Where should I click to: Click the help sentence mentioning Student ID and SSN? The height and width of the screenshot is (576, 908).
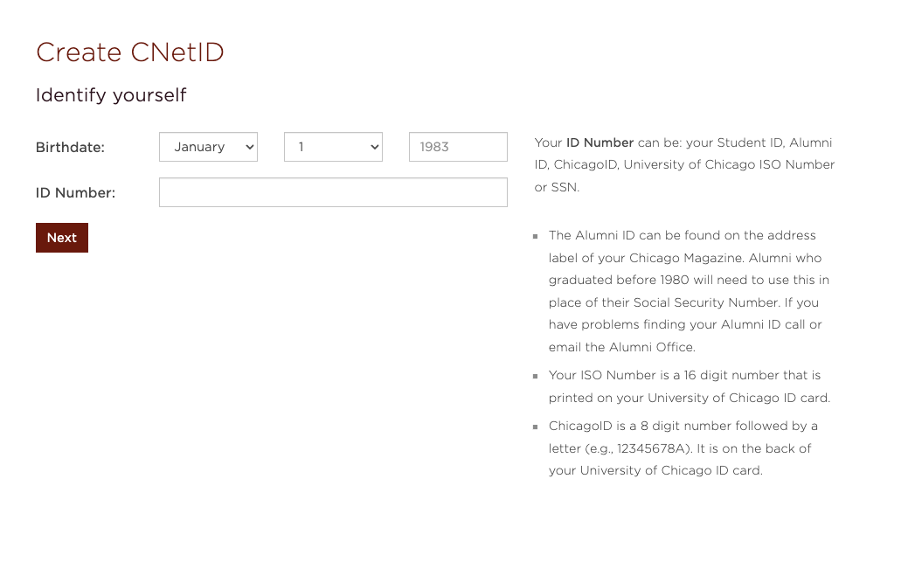pyautogui.click(x=684, y=164)
